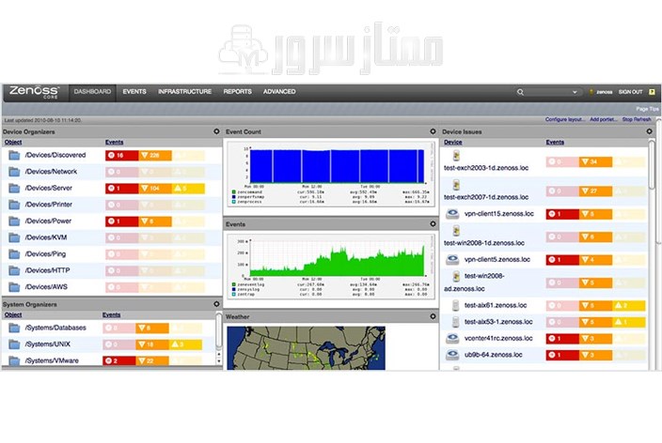
Task: Open the /Devices/Discovered organizer link
Action: coord(55,155)
